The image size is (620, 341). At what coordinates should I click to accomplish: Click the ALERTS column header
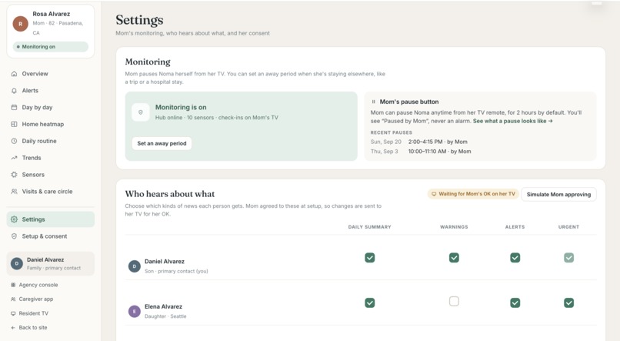515,227
